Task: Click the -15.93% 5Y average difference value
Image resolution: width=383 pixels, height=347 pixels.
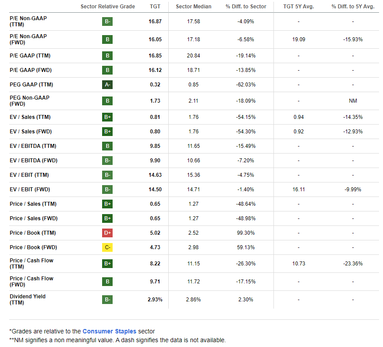Action: click(x=353, y=39)
